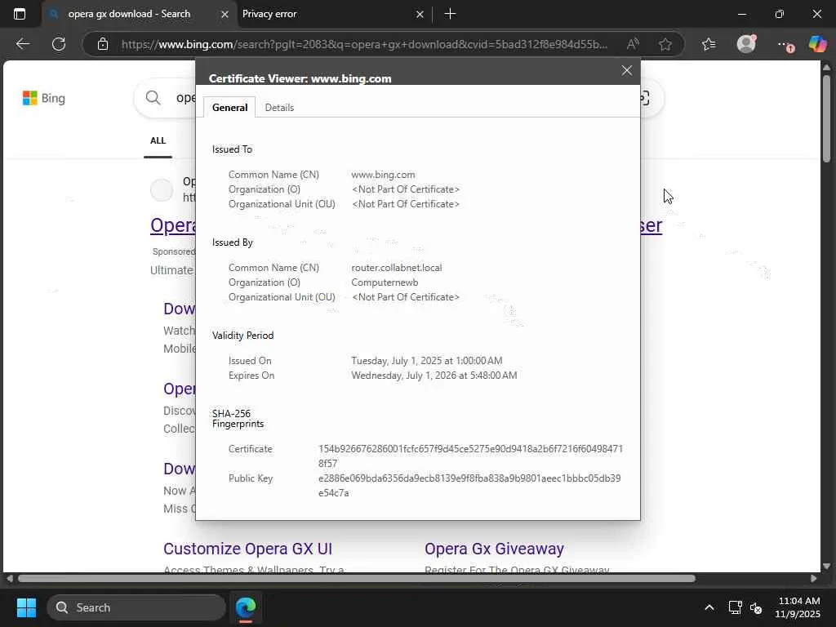Open the tab actions menu icon
The width and height of the screenshot is (836, 627).
click(20, 14)
